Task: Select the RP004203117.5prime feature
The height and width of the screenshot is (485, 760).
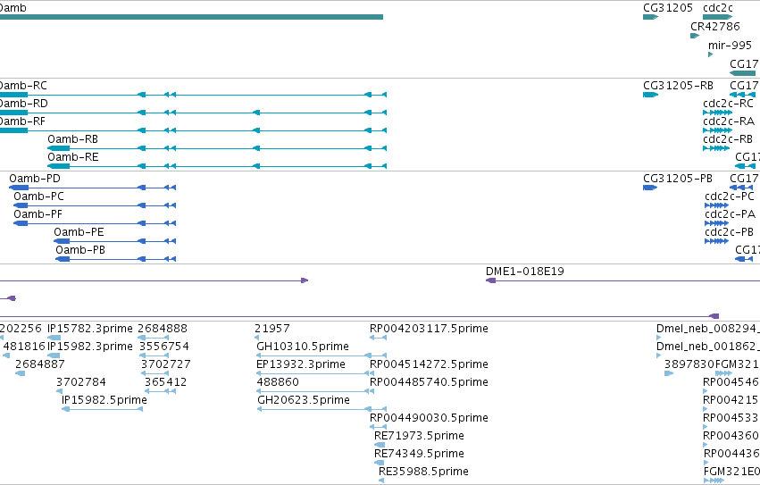Action: tap(378, 338)
